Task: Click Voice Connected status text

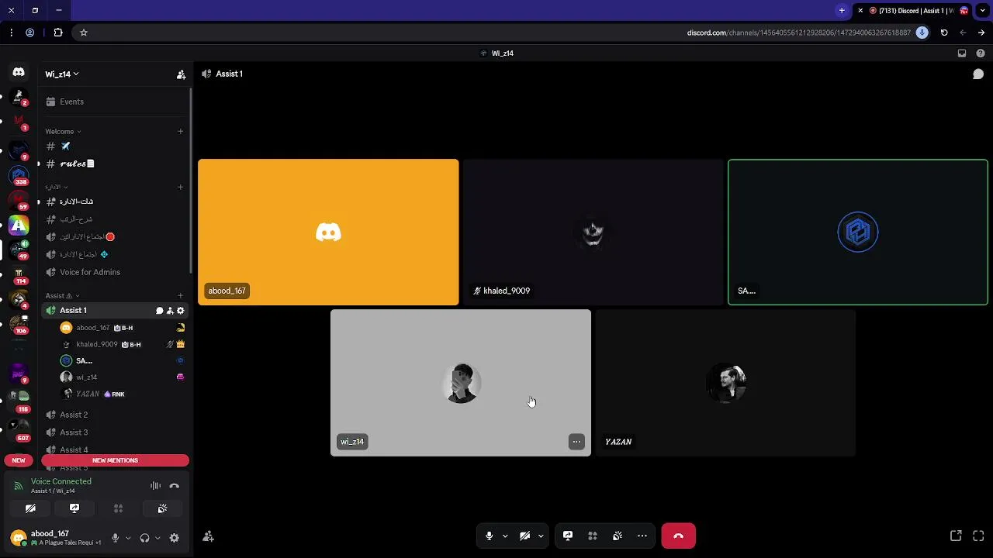Action: [61, 481]
